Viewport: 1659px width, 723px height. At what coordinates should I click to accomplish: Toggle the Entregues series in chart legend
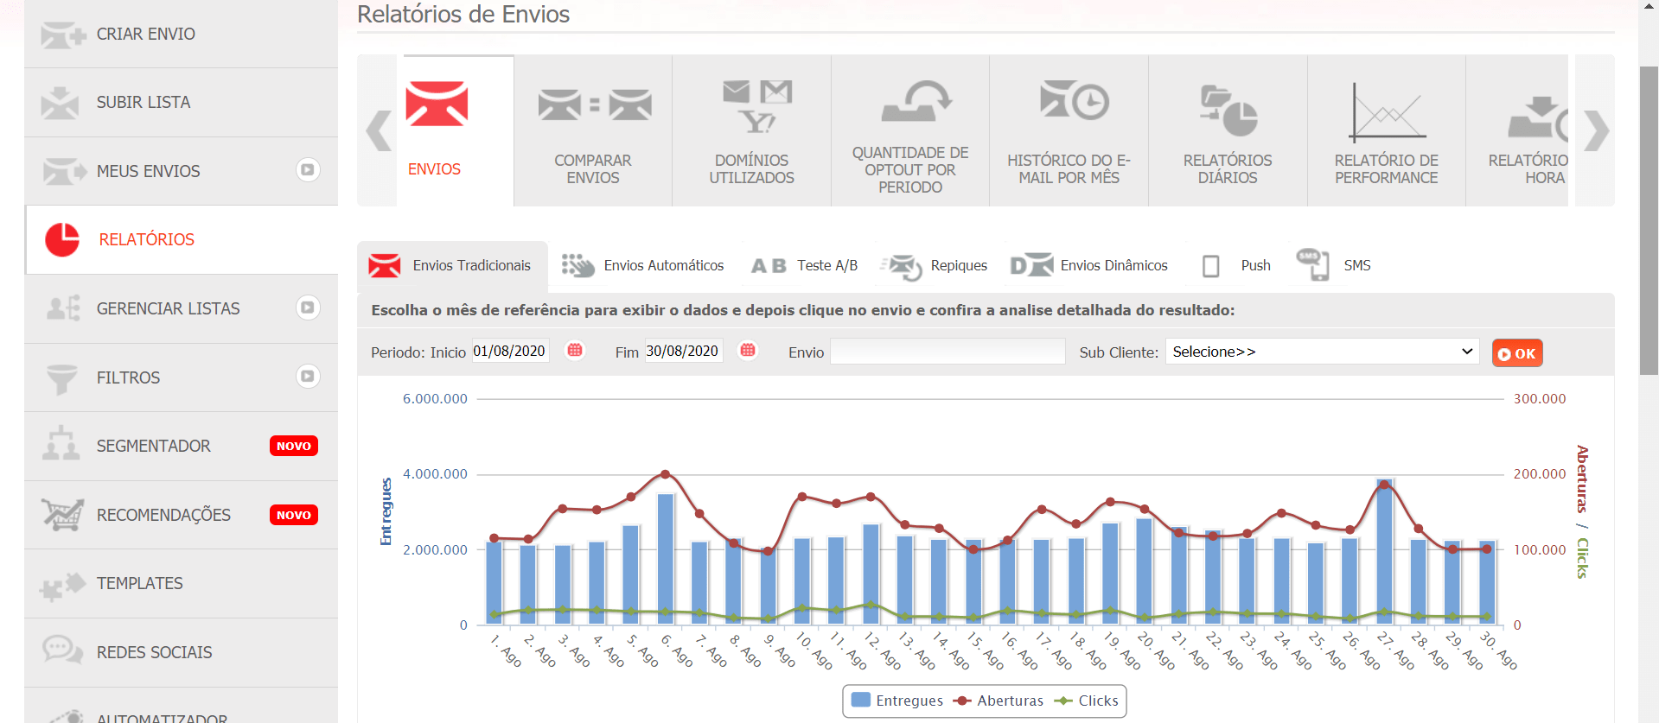(x=896, y=701)
